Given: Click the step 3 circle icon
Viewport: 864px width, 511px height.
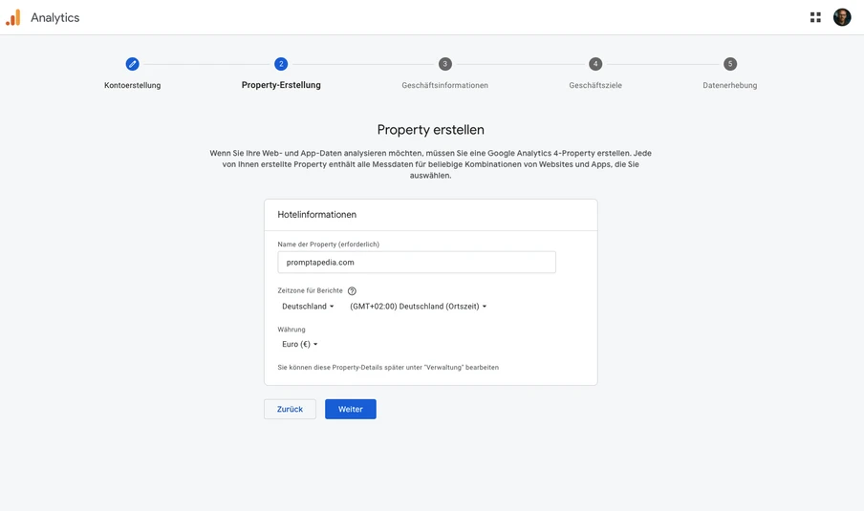Looking at the screenshot, I should 445,64.
